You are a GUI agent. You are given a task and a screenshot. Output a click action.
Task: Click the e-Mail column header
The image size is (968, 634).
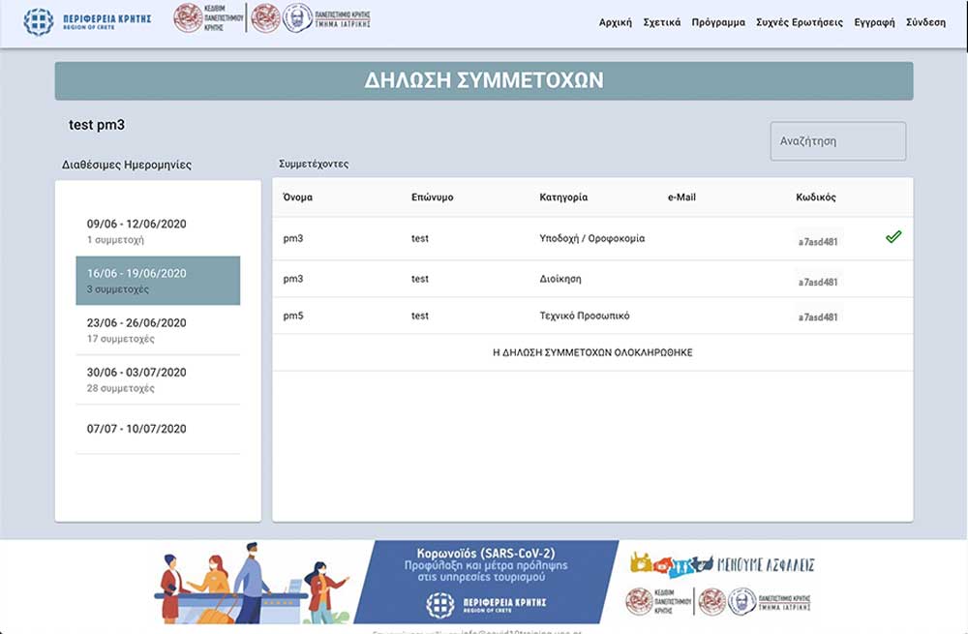[x=681, y=197]
